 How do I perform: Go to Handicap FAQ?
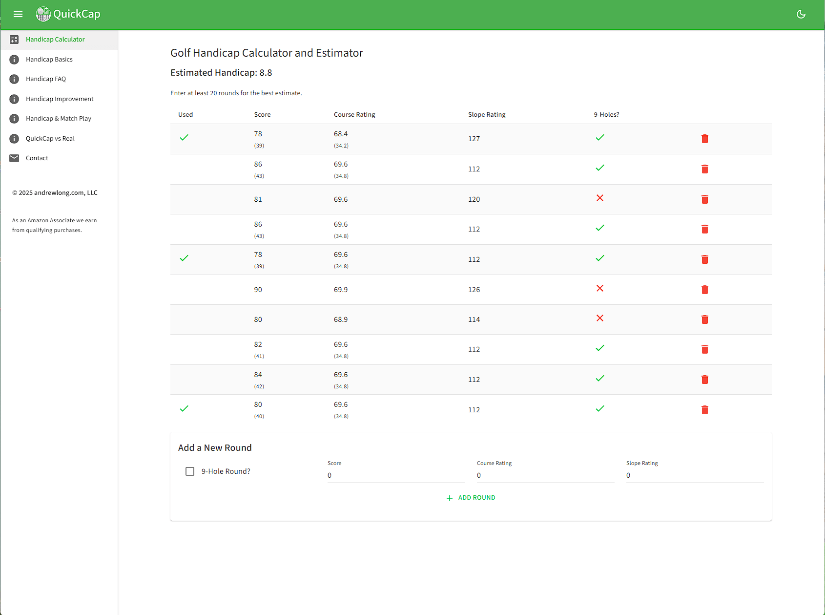pos(46,79)
